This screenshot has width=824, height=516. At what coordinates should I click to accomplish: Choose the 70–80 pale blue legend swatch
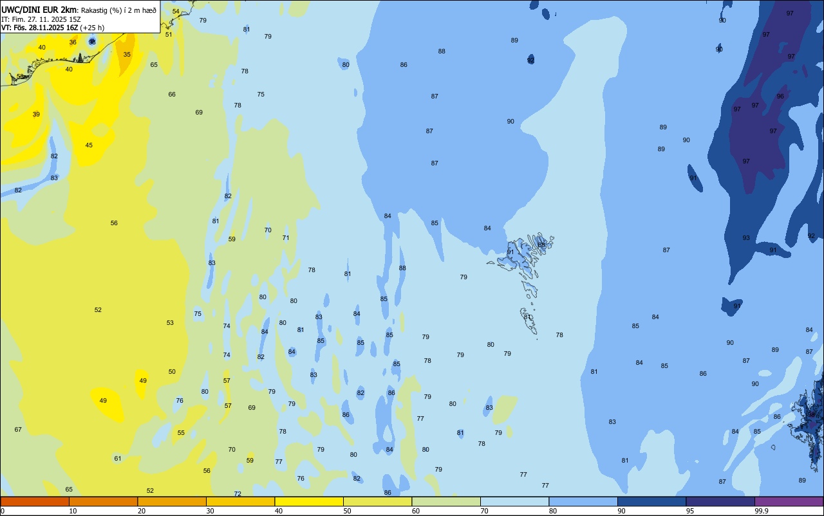(x=515, y=501)
